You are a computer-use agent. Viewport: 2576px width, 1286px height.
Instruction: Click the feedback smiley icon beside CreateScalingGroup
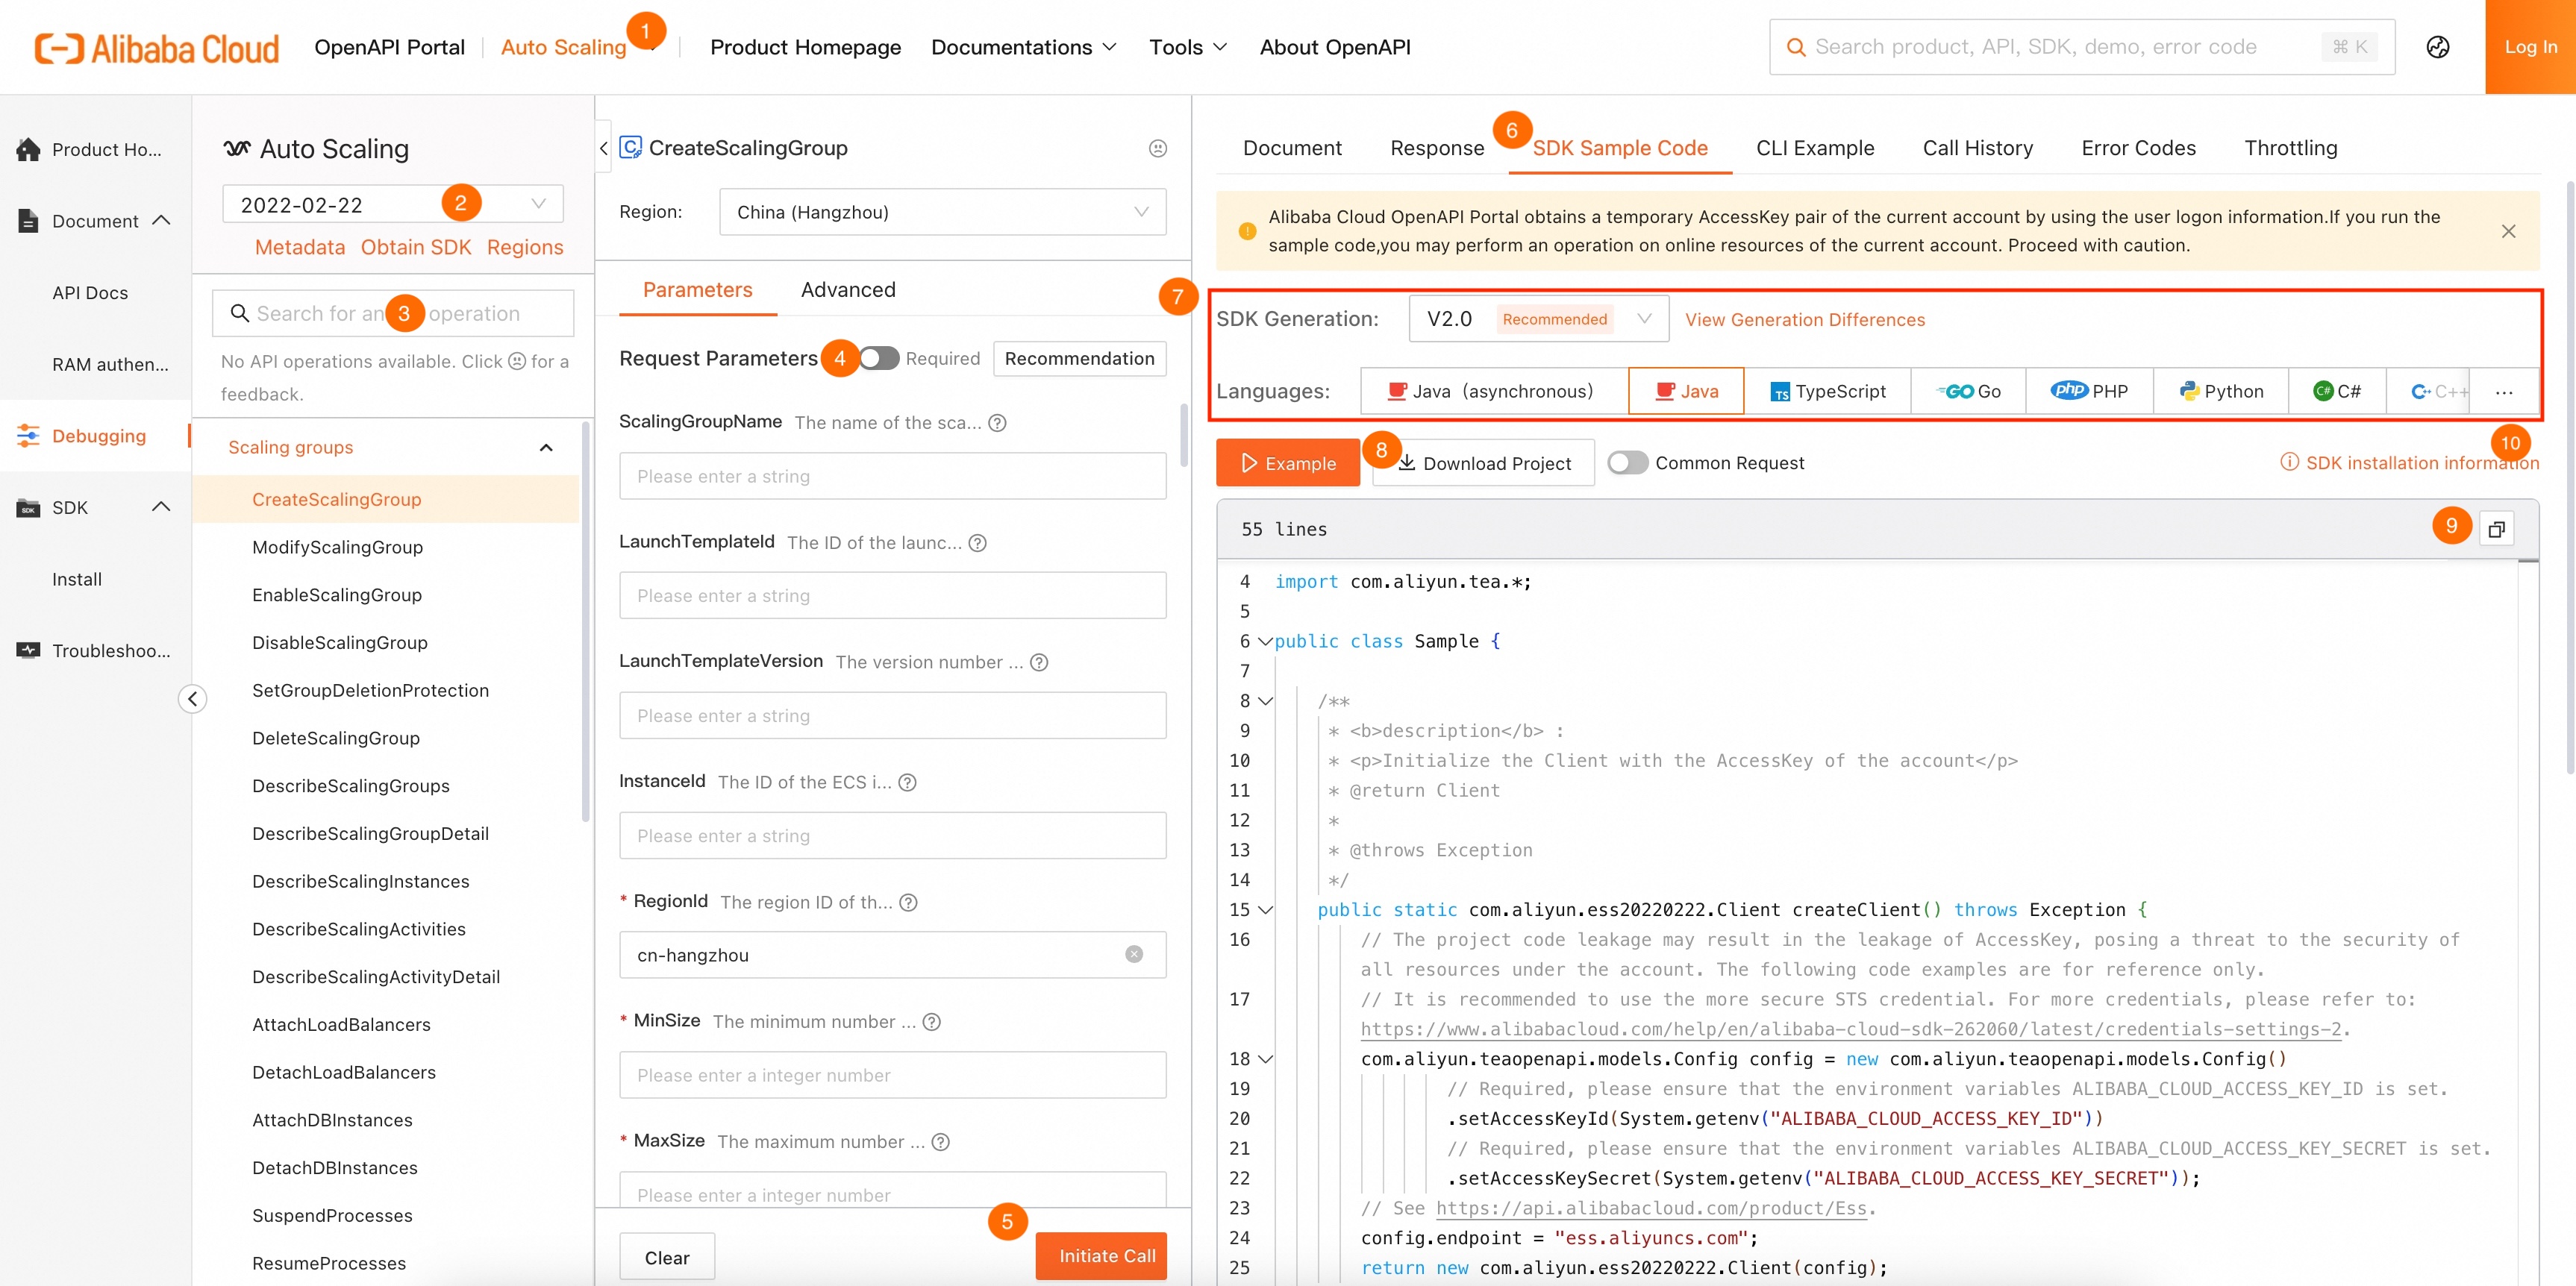1157,148
